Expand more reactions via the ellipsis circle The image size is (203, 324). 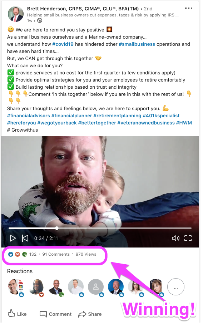[176, 287]
